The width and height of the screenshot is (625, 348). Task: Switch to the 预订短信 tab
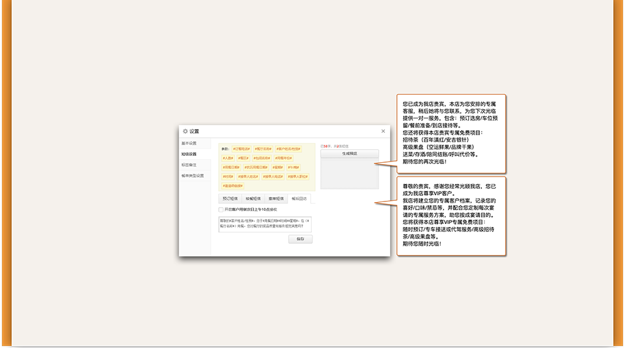point(231,199)
